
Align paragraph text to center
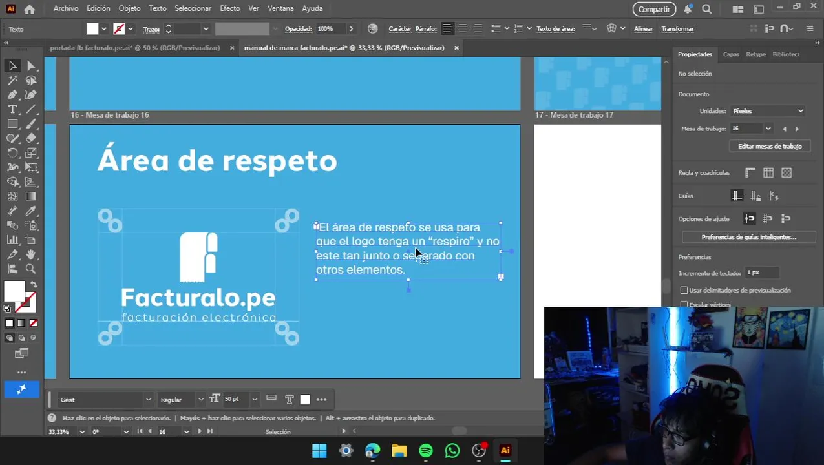click(462, 28)
